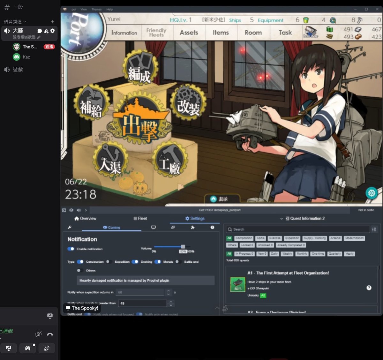This screenshot has height=360, width=383.
Task: Open the Task game menu
Action: [x=285, y=33]
